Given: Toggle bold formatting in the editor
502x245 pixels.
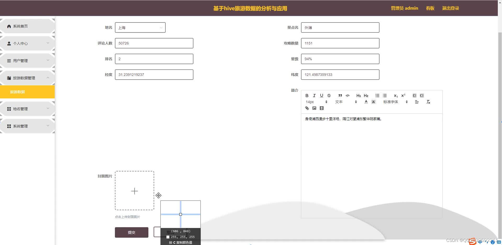Looking at the screenshot, I should 307,96.
